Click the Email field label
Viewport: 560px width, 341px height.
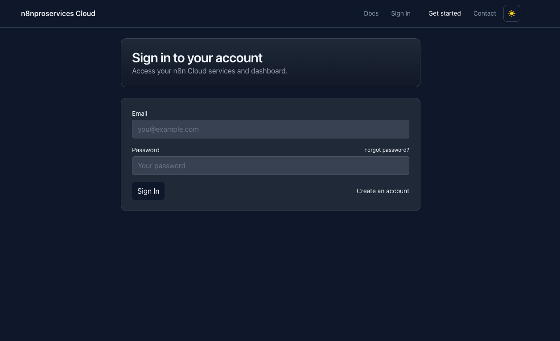[x=140, y=114]
